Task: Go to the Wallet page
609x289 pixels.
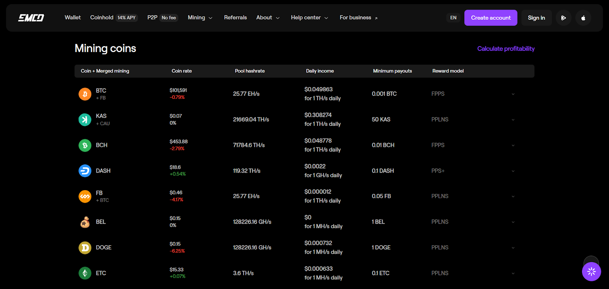Action: 73,17
